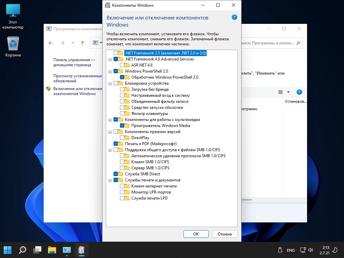Click back arrow in Программы и компоненты window

(51, 43)
